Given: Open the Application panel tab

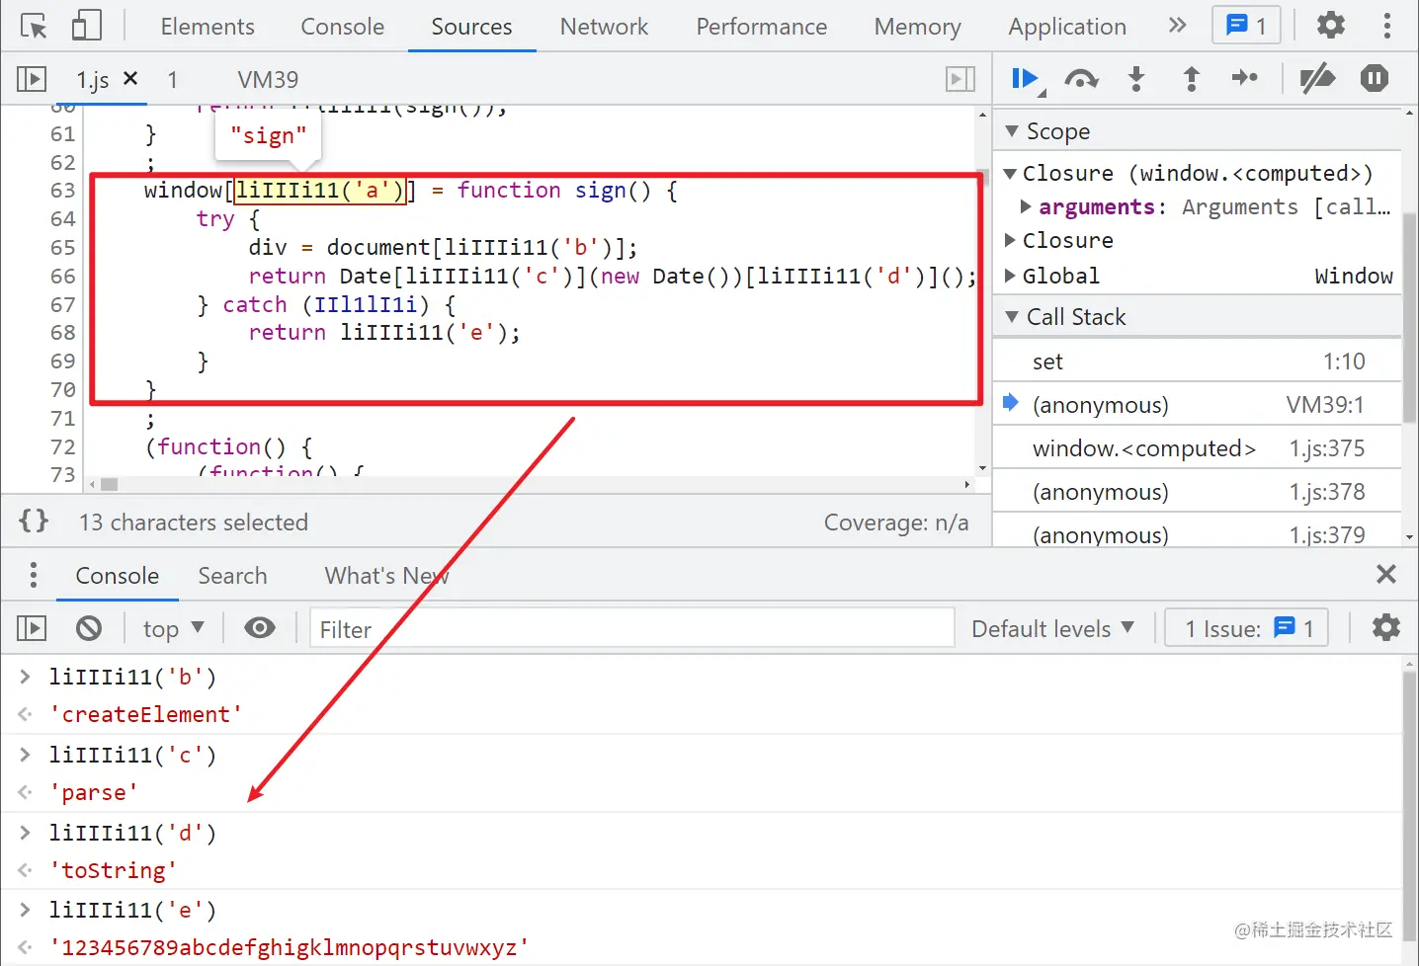Looking at the screenshot, I should coord(1067,27).
